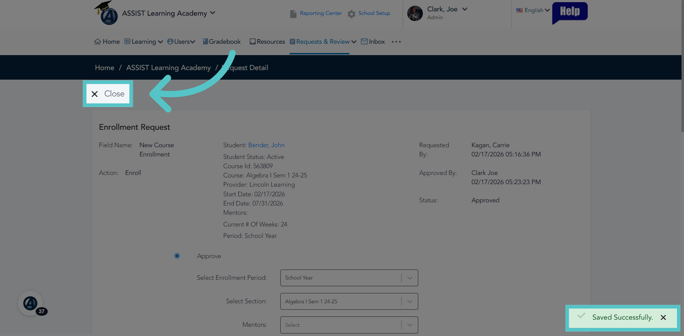Viewport: 684px width, 336px height.
Task: Expand the Users menu chevron
Action: 193,42
